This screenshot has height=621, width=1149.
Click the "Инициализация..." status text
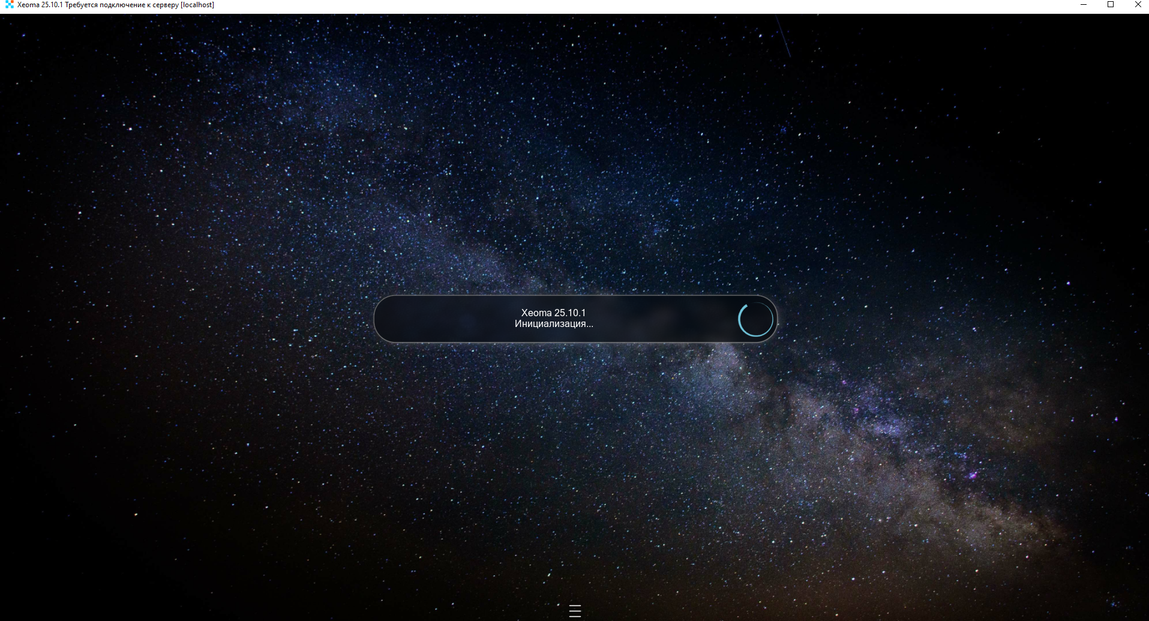pyautogui.click(x=553, y=324)
